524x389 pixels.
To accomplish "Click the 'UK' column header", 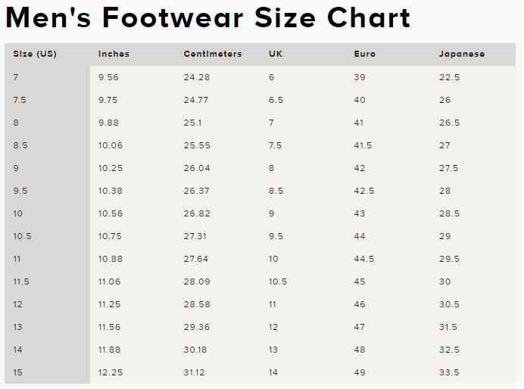I will click(x=276, y=54).
